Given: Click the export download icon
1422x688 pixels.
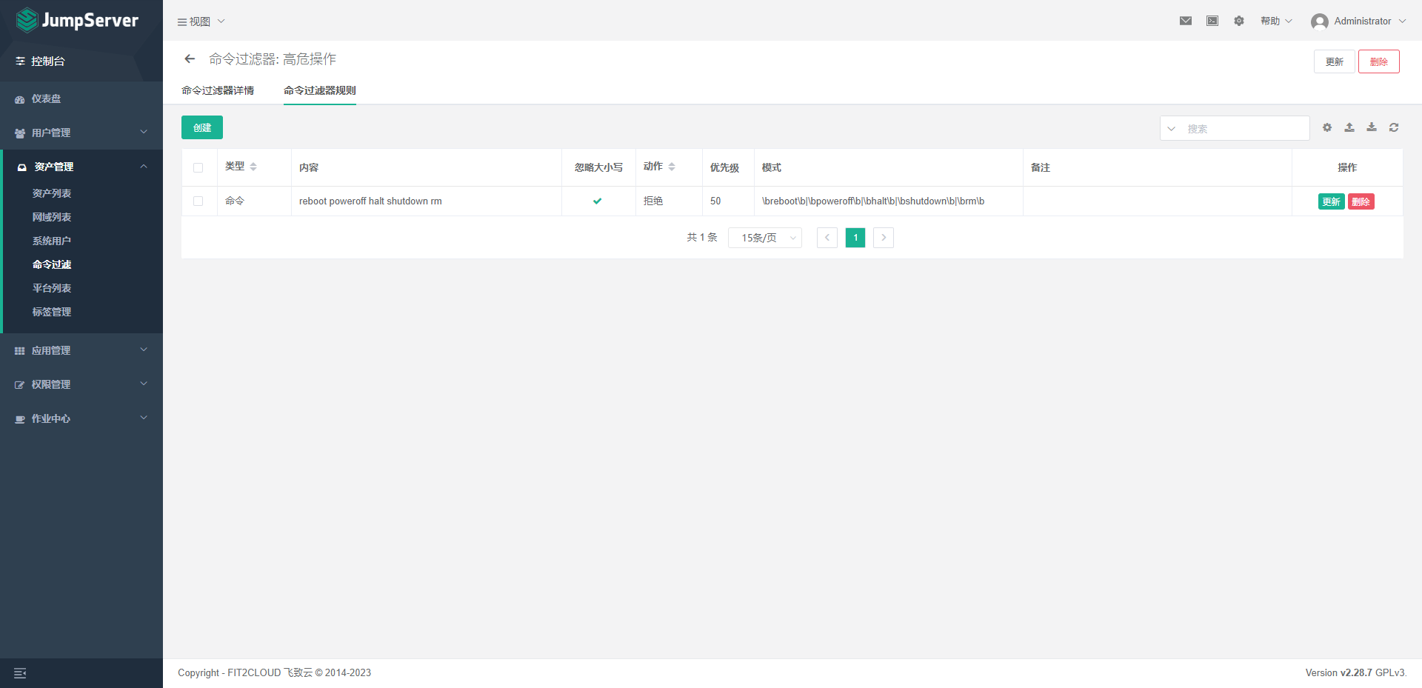Looking at the screenshot, I should click(1372, 127).
